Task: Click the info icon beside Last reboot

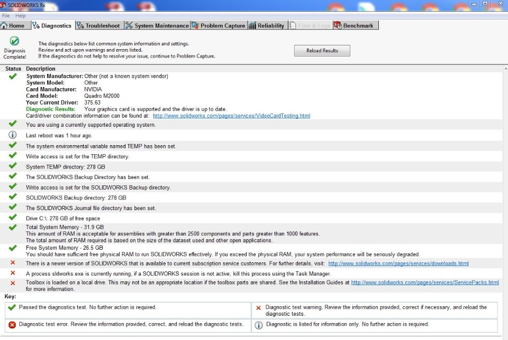Action: coord(12,135)
